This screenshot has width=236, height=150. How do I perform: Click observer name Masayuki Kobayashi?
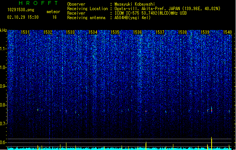[x=135, y=4]
